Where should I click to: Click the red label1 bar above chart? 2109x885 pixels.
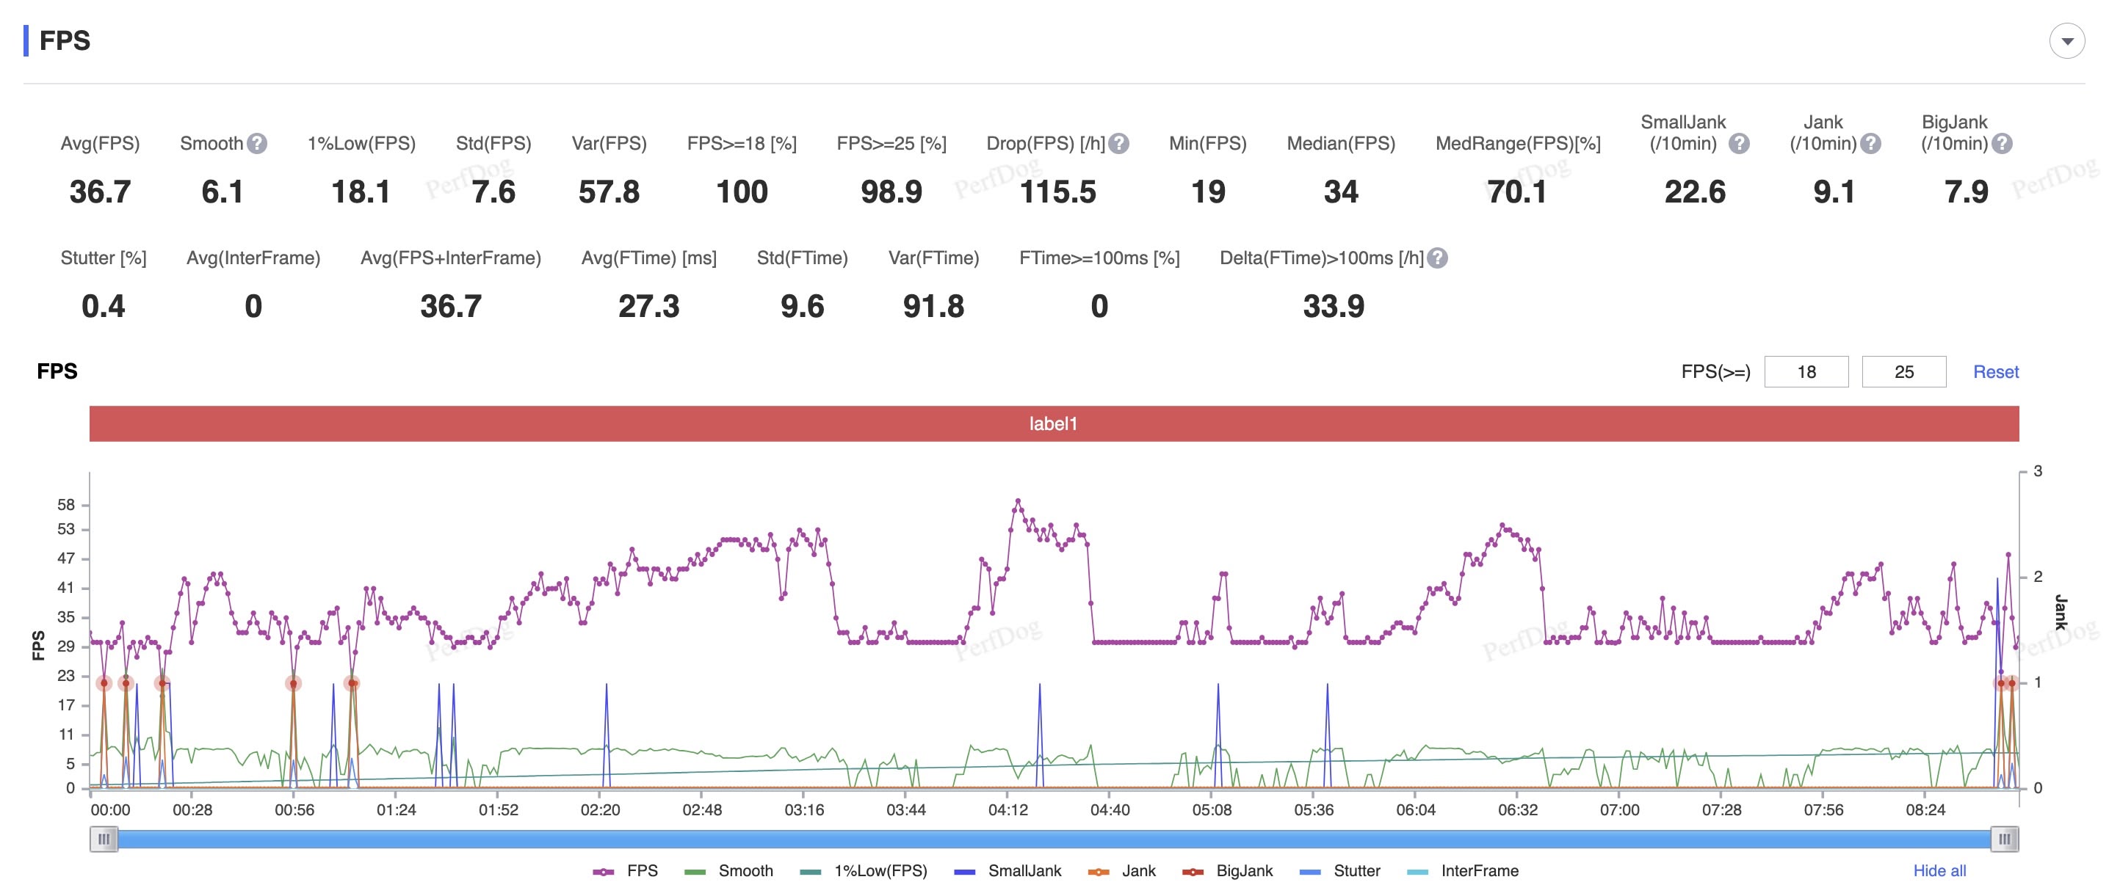[x=1054, y=423]
